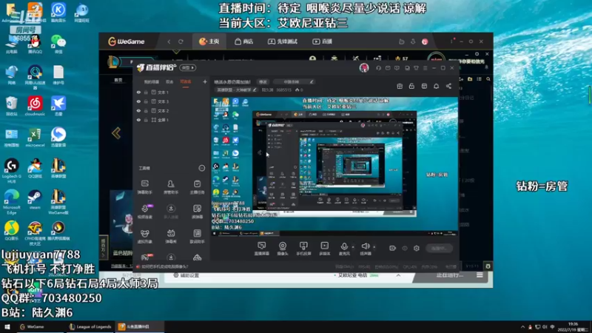Open 歌词助手 tool in toolbox
592x333 pixels.
(197, 236)
